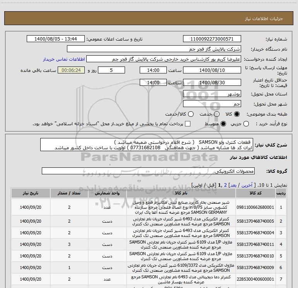Select the خدمت radio button
This screenshot has height=288, width=298.
click(x=217, y=114)
